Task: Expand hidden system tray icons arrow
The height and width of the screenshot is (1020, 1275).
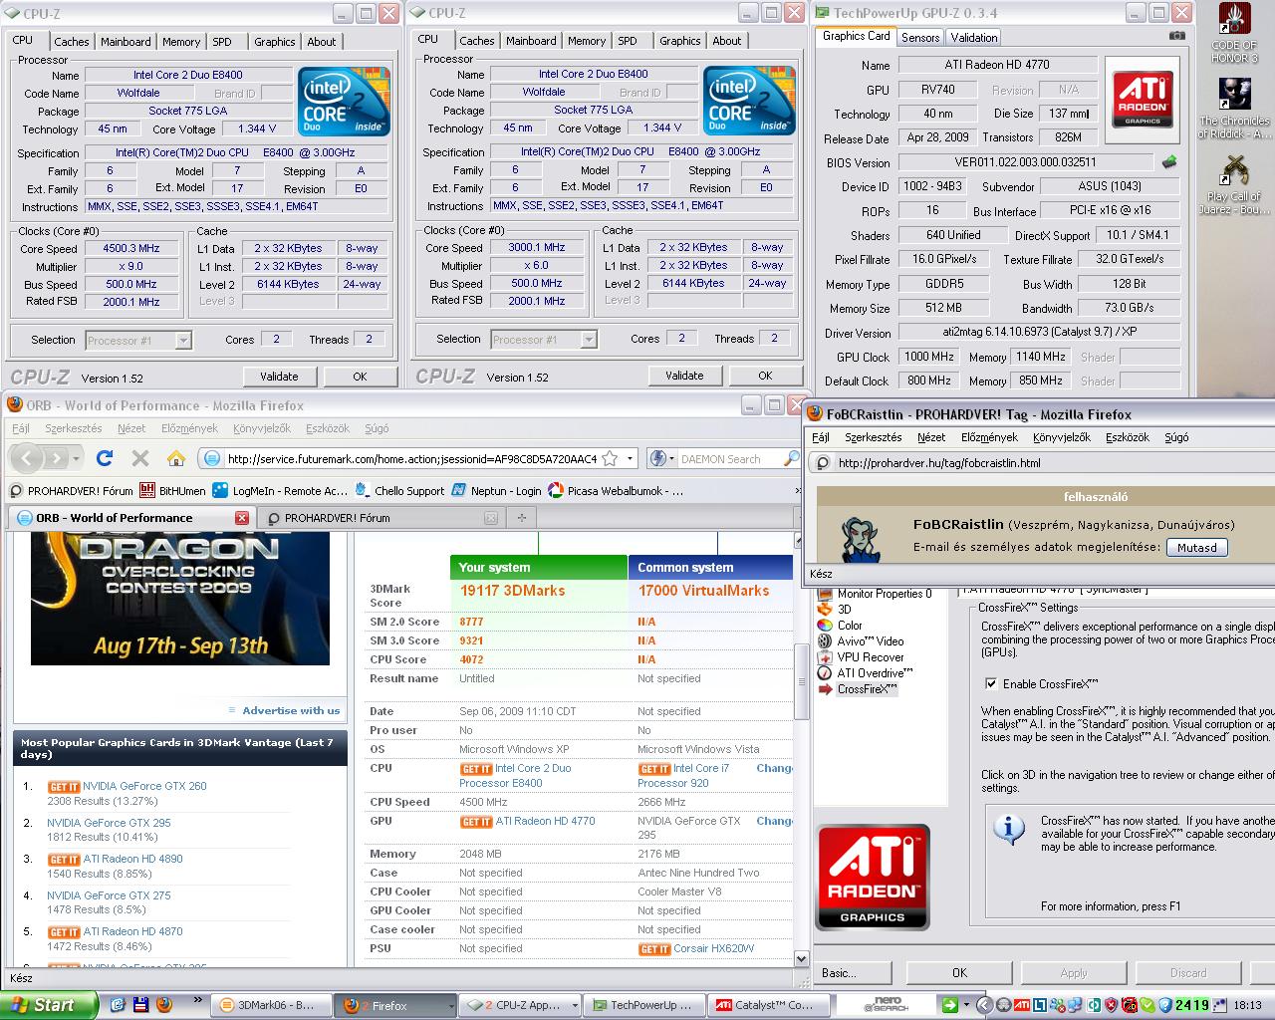Action: [984, 1005]
